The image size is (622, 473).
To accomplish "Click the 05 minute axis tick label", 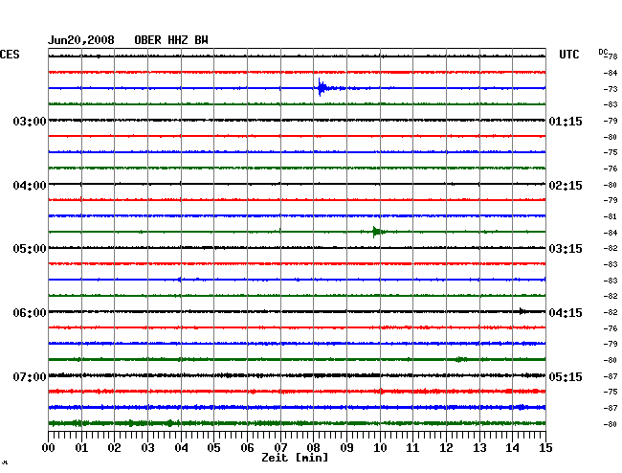I will (213, 447).
